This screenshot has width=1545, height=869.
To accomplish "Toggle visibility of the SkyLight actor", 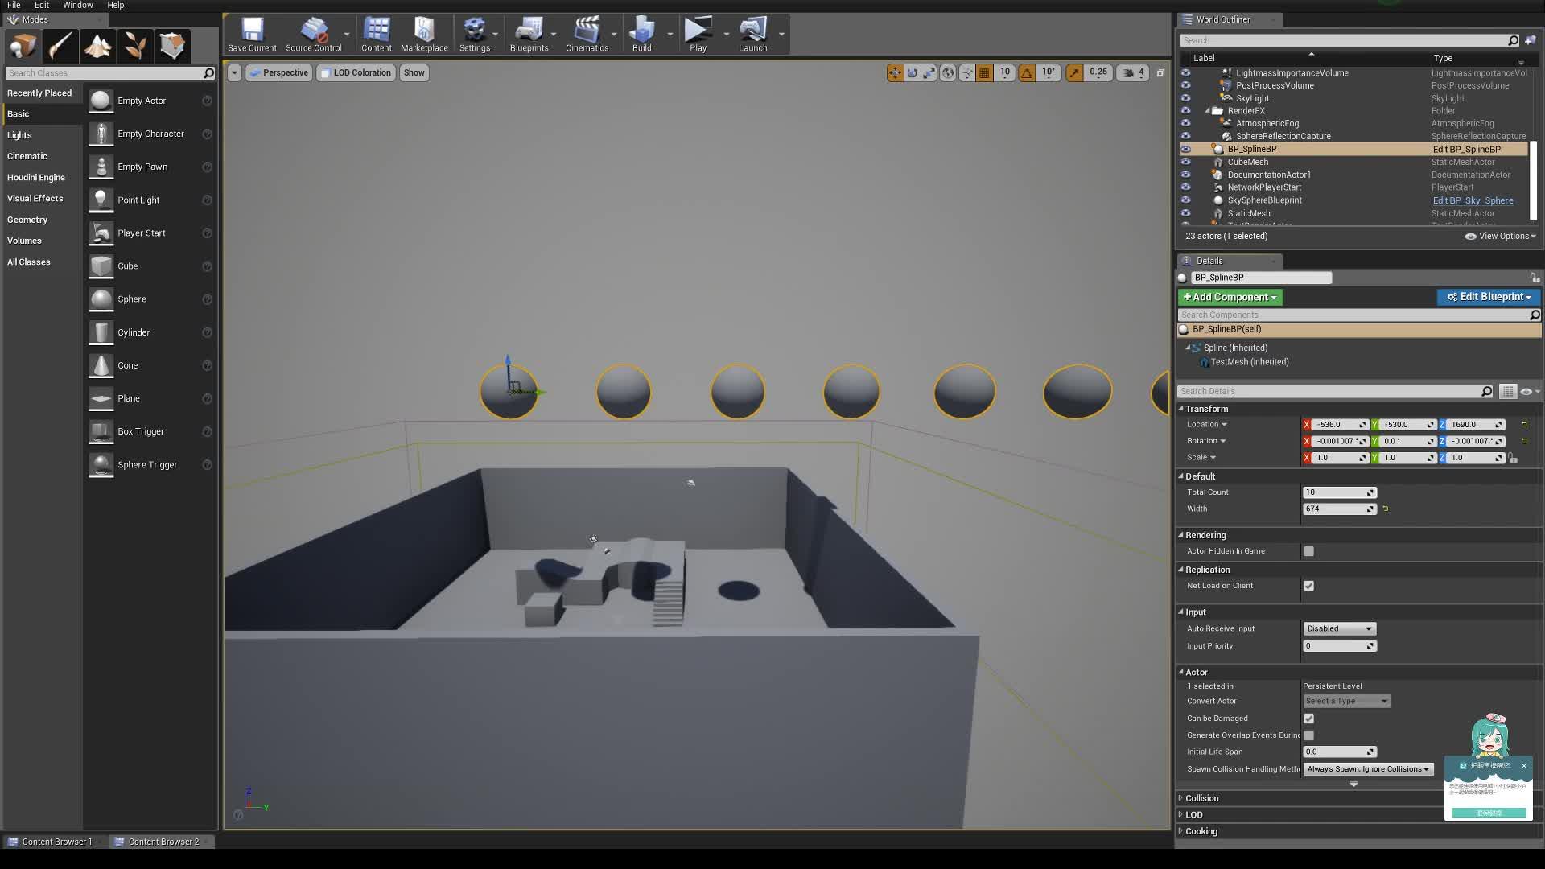I will 1187,97.
